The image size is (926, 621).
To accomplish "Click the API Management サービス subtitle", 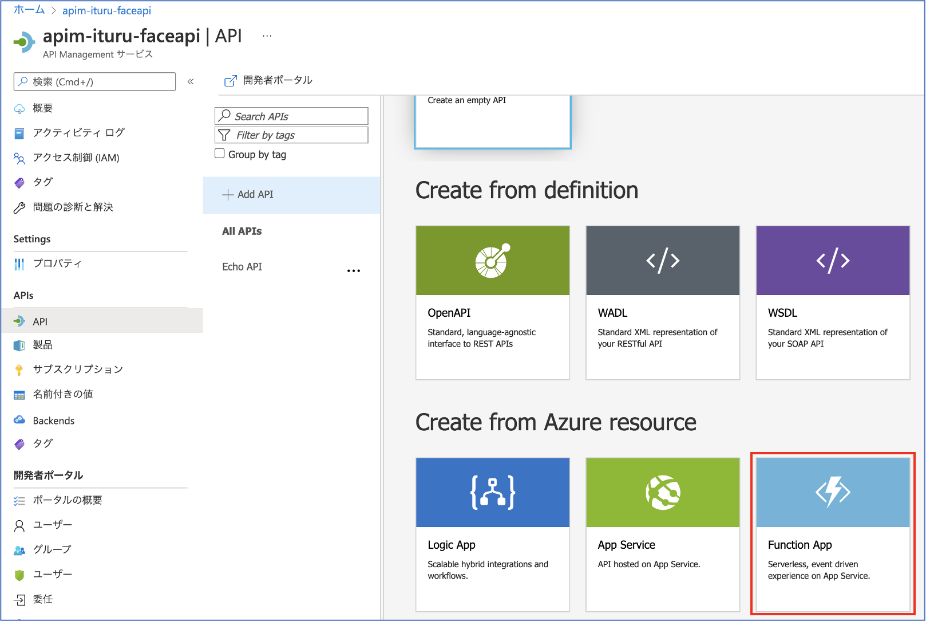I will coord(98,54).
